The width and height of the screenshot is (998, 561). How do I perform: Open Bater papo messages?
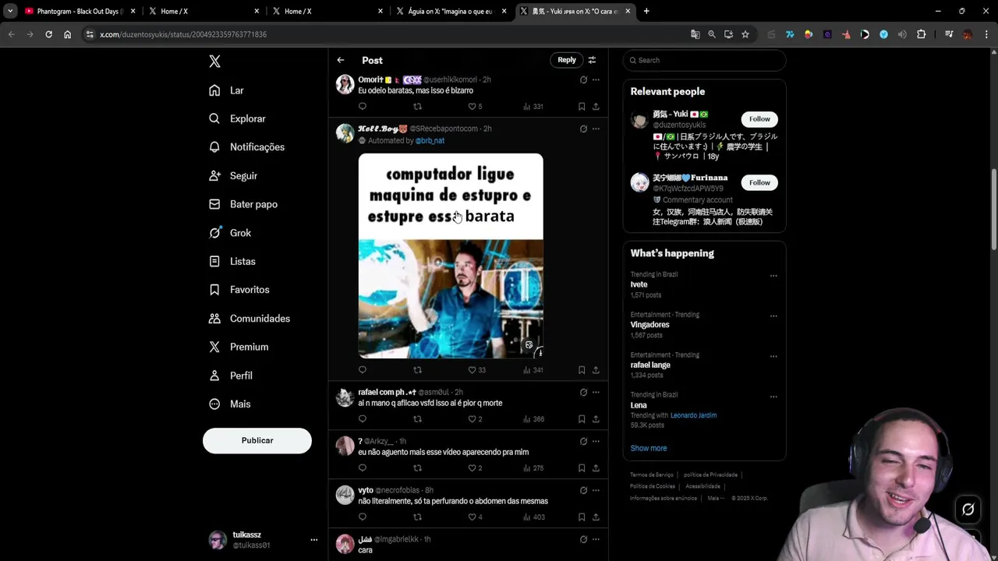click(x=242, y=204)
